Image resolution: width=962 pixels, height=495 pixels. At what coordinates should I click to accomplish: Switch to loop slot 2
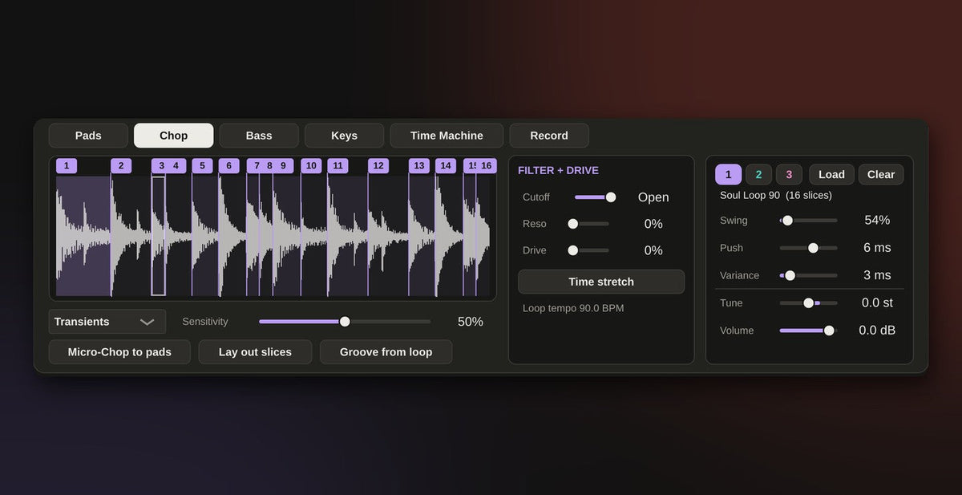point(758,174)
